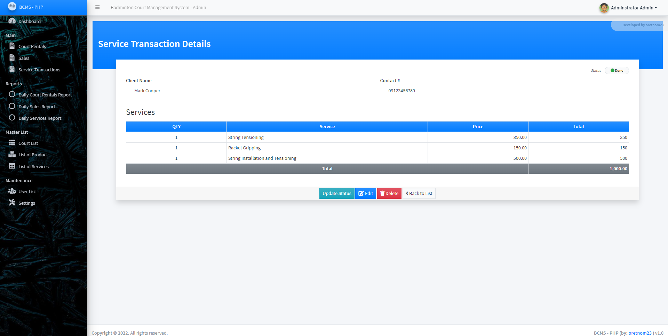Click the QTY column header
This screenshot has width=668, height=336.
pyautogui.click(x=176, y=126)
